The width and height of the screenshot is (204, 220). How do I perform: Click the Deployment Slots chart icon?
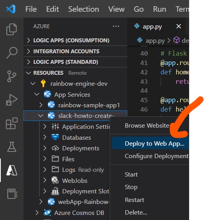(55, 191)
